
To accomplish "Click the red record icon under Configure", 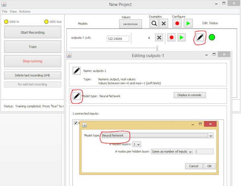I will (x=177, y=23).
